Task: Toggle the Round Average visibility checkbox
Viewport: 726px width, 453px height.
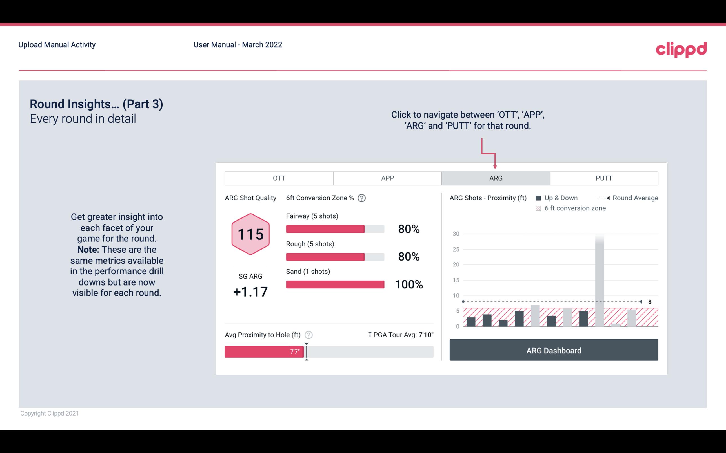Action: [x=605, y=198]
